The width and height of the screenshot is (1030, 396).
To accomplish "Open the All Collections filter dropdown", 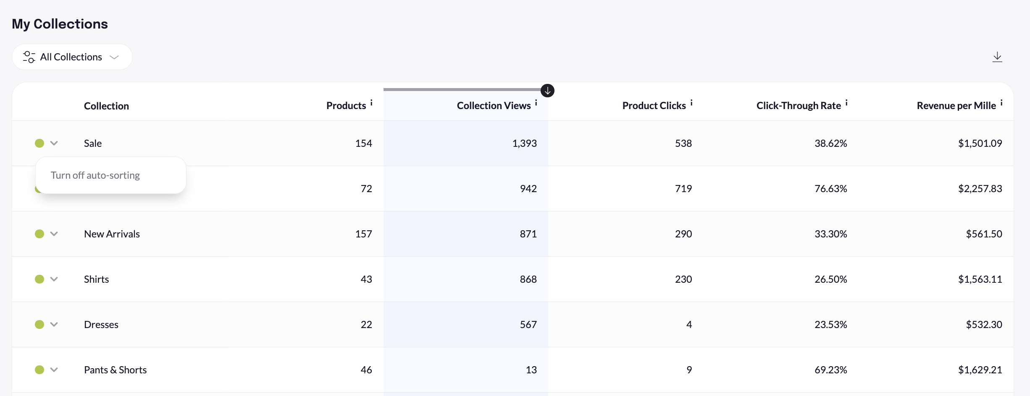I will [72, 57].
